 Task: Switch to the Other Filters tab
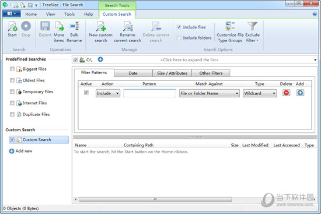point(211,73)
